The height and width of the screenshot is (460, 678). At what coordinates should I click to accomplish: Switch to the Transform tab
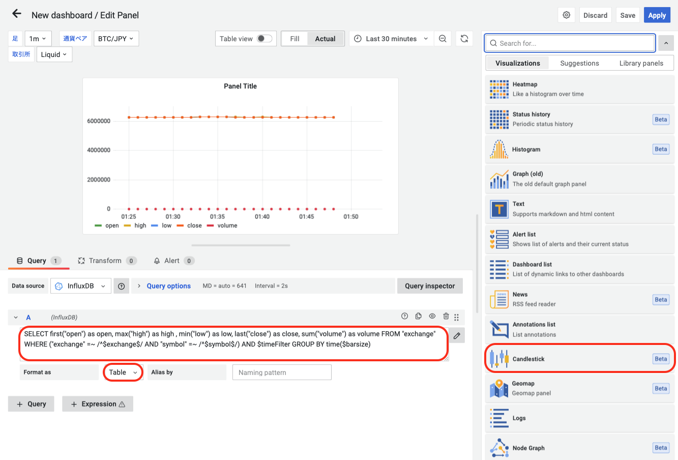(107, 261)
